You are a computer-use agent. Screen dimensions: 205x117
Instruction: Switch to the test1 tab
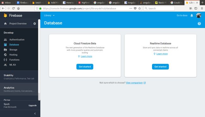pyautogui.click(x=38, y=3)
